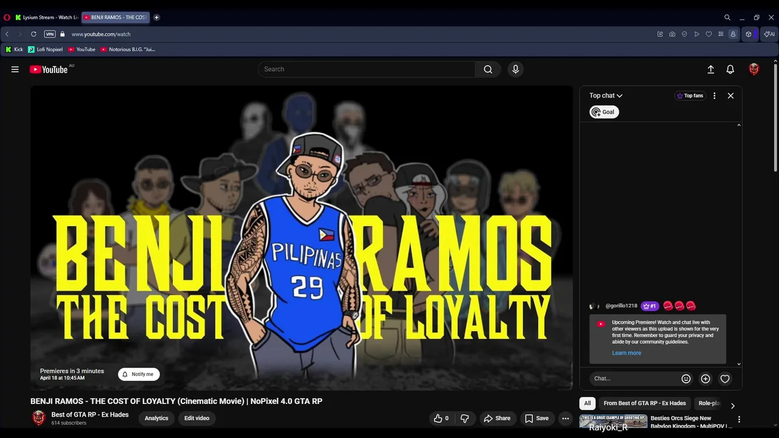Dislike the video with thumbs down

(465, 419)
